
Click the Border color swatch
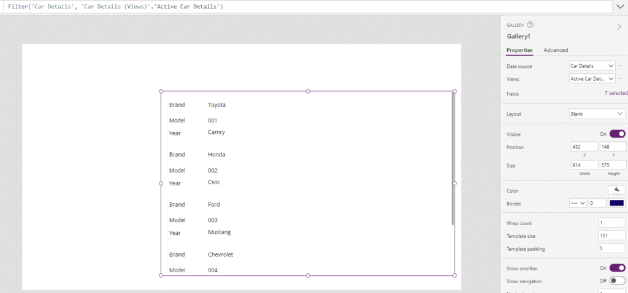(x=617, y=203)
